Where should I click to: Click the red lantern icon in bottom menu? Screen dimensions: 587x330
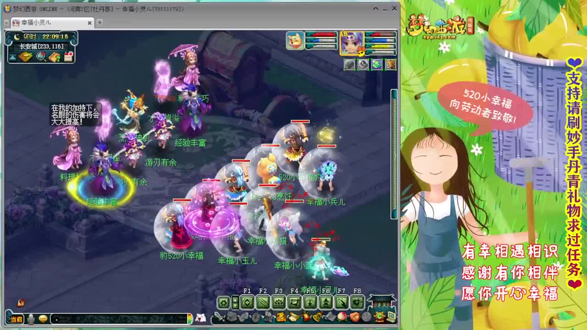305,317
